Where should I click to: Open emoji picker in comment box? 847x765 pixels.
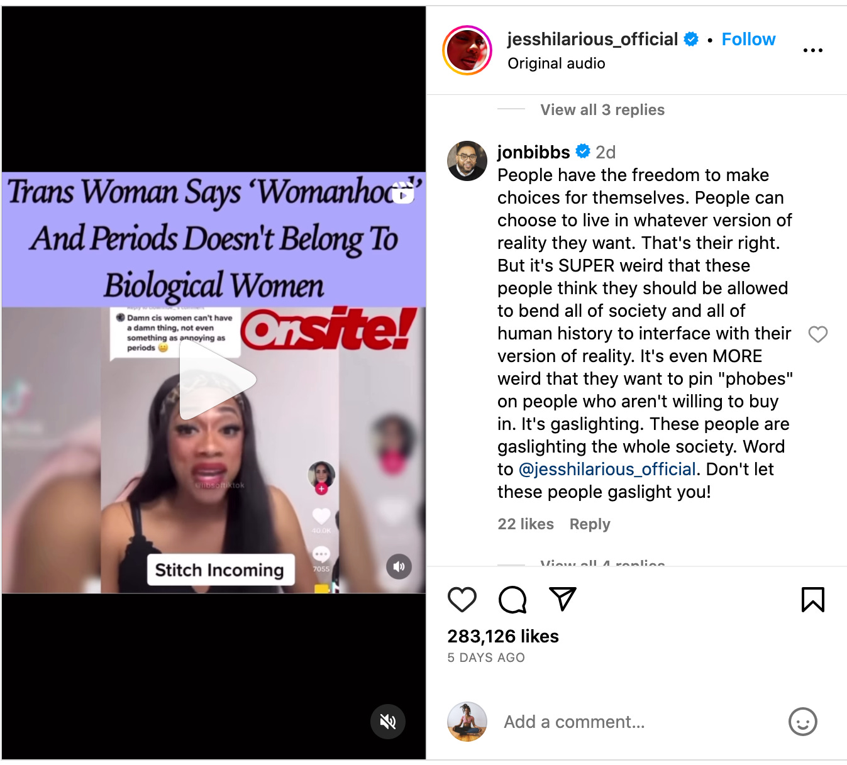(x=803, y=722)
